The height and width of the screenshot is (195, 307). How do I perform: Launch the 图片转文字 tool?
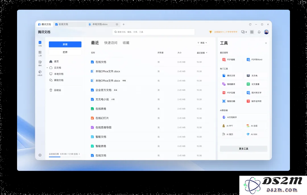point(256,93)
